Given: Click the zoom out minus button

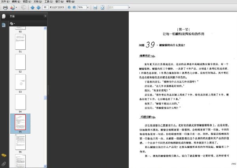Looking at the screenshot, I should coord(69,7).
